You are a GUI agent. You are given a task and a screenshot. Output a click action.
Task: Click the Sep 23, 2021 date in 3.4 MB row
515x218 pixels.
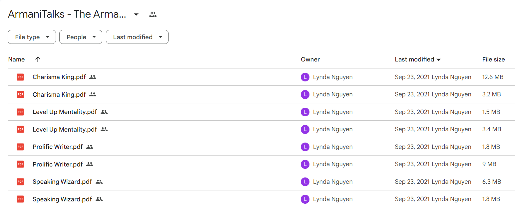[412, 129]
